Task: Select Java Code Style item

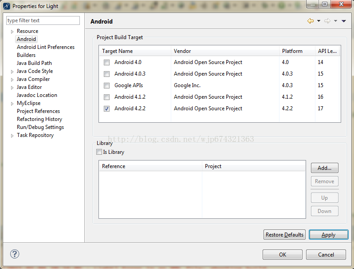Action: tap(35, 71)
